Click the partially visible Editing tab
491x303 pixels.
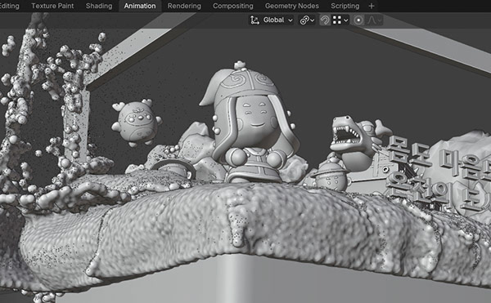[9, 6]
